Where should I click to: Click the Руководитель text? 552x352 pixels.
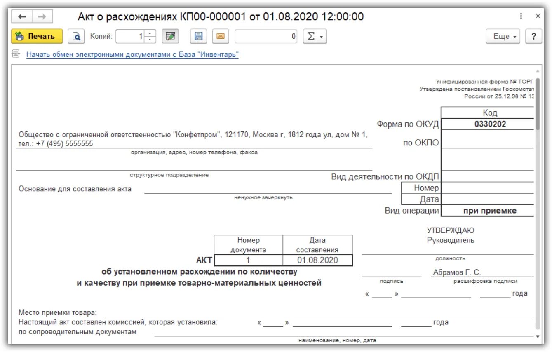[451, 240]
